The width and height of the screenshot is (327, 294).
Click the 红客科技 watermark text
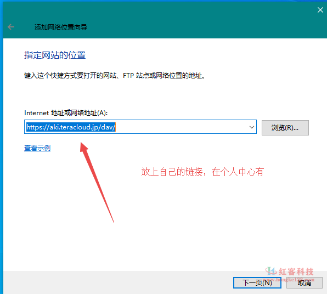pyautogui.click(x=296, y=272)
